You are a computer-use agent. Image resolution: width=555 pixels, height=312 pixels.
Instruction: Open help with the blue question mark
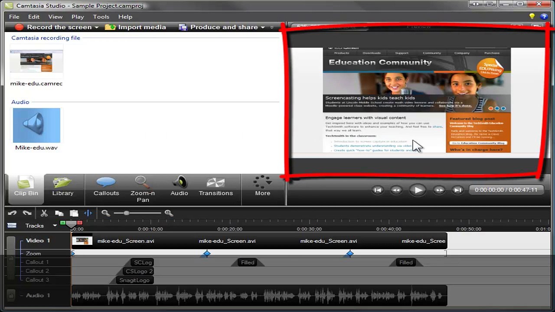tap(544, 16)
